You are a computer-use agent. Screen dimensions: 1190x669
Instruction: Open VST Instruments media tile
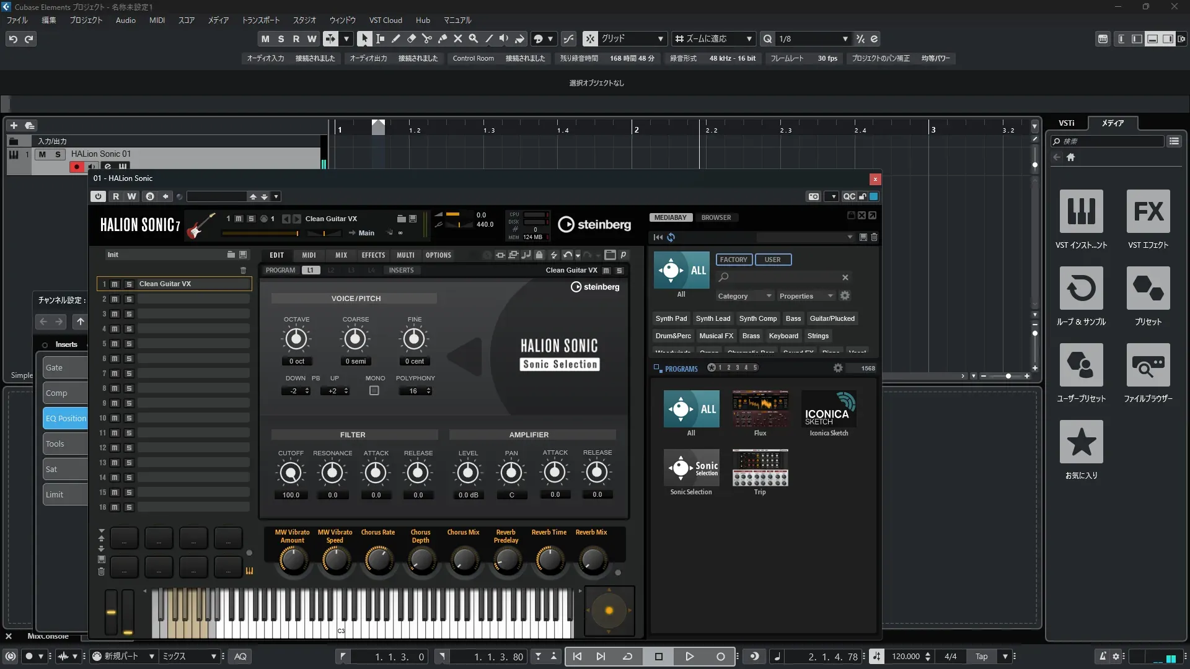point(1081,211)
